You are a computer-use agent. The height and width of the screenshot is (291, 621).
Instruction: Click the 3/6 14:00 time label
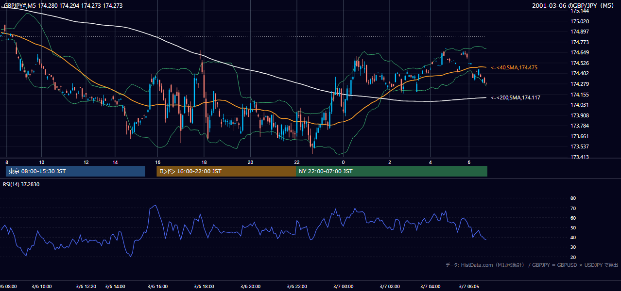click(116, 286)
